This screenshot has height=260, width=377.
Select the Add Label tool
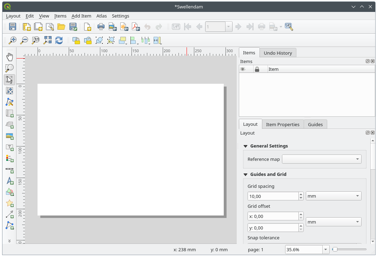9,148
